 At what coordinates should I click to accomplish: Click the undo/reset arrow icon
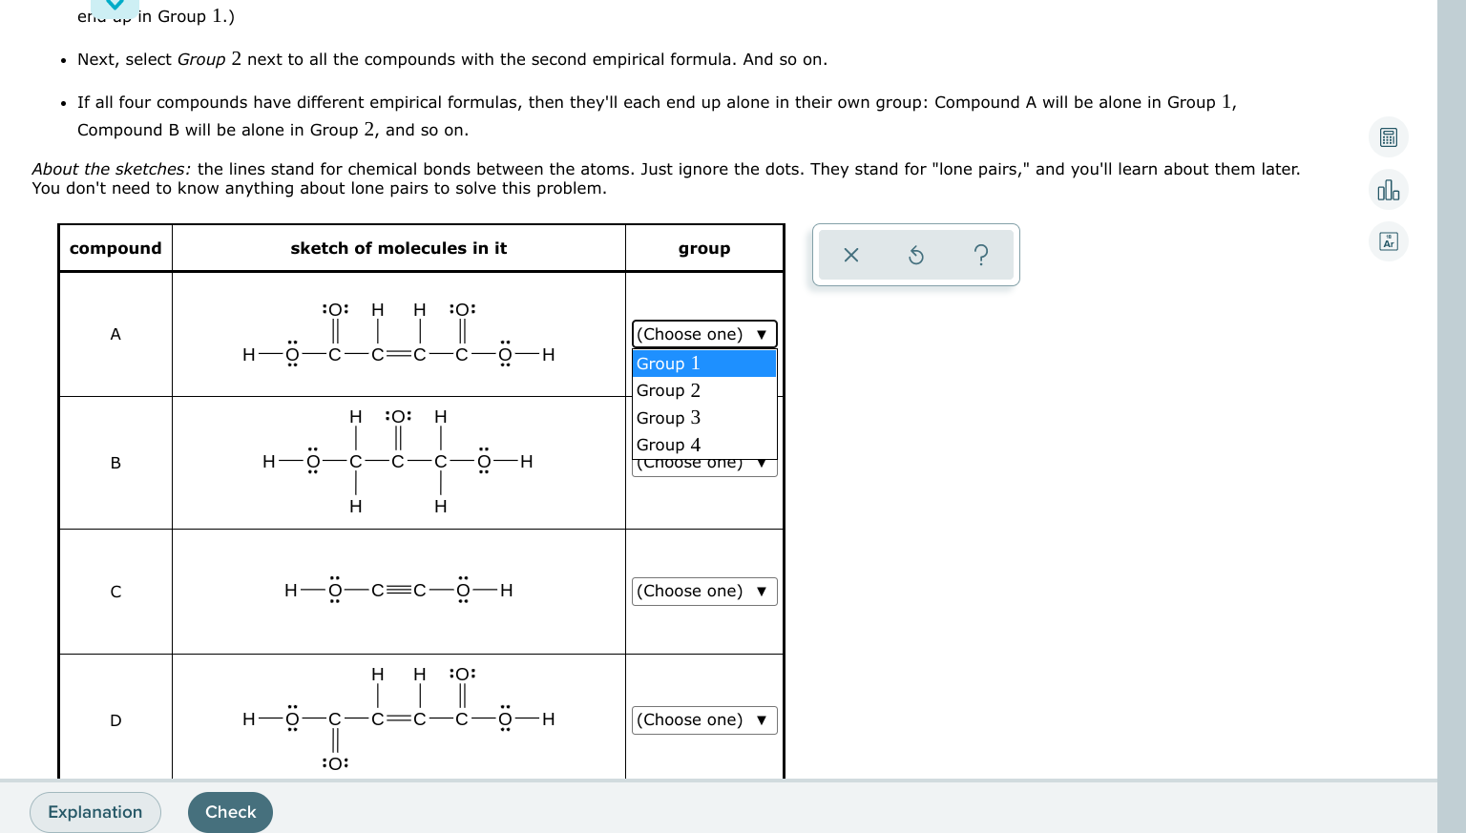[x=915, y=255]
